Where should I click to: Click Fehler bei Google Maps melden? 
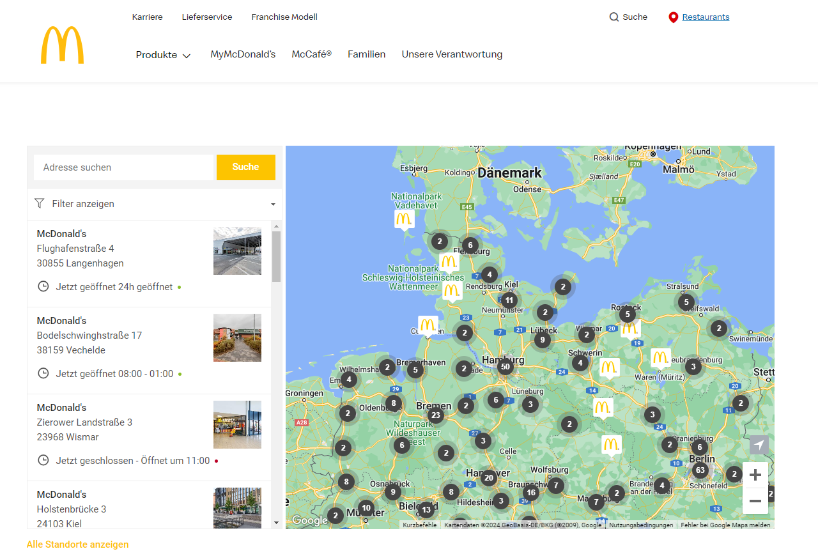(x=725, y=525)
